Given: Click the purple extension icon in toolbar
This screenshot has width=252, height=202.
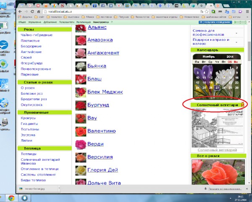Looking at the screenshot, I should (240, 12).
